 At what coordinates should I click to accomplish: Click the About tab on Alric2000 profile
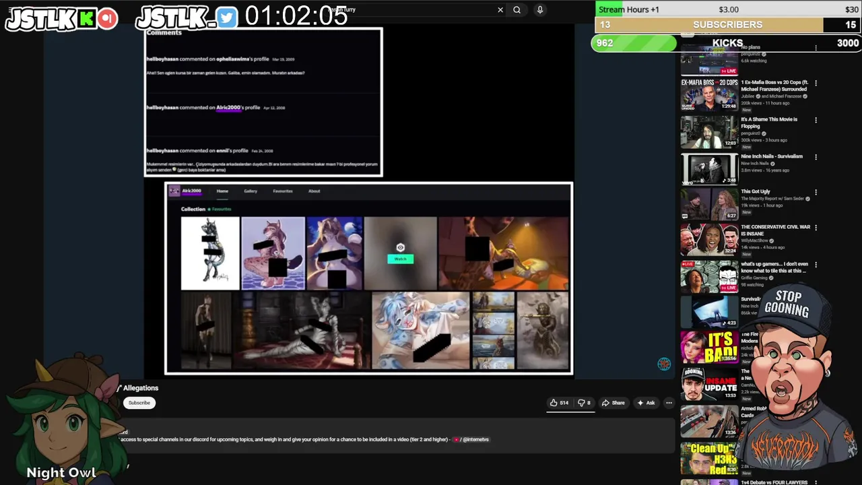314,191
